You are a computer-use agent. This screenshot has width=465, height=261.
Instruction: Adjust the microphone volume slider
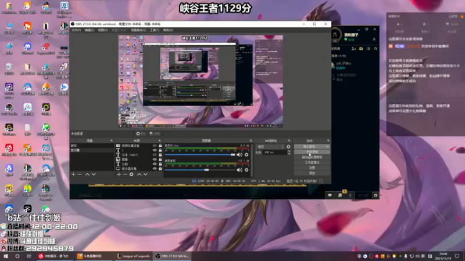point(200,154)
